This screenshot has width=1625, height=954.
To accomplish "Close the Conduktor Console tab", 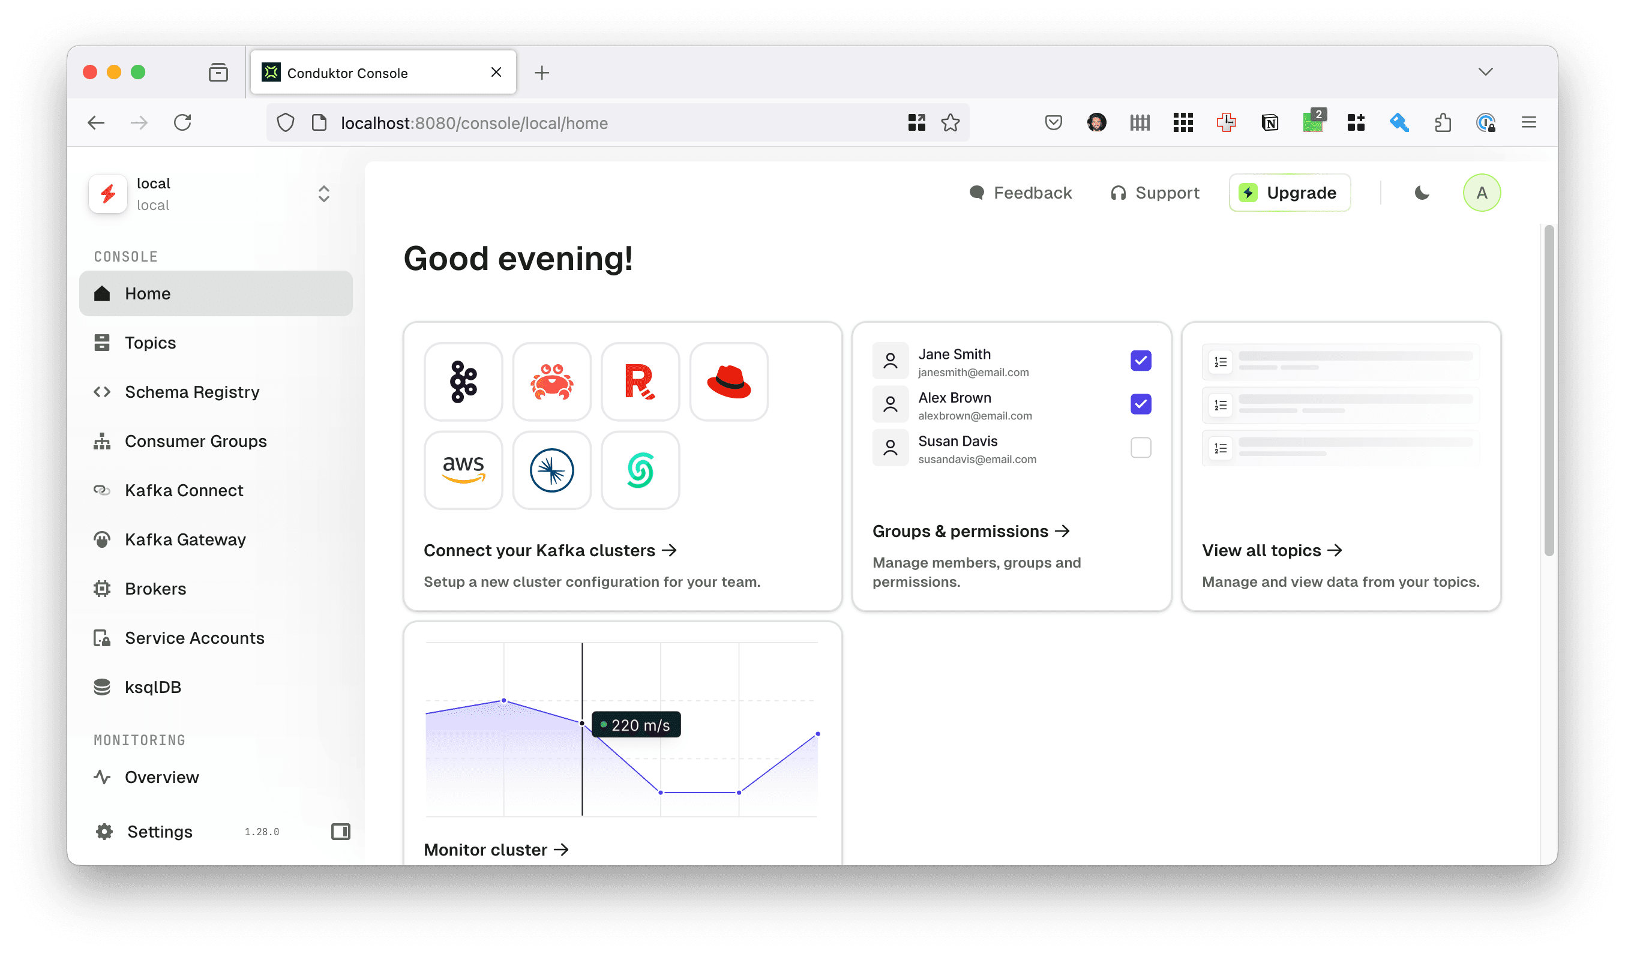I will (496, 72).
